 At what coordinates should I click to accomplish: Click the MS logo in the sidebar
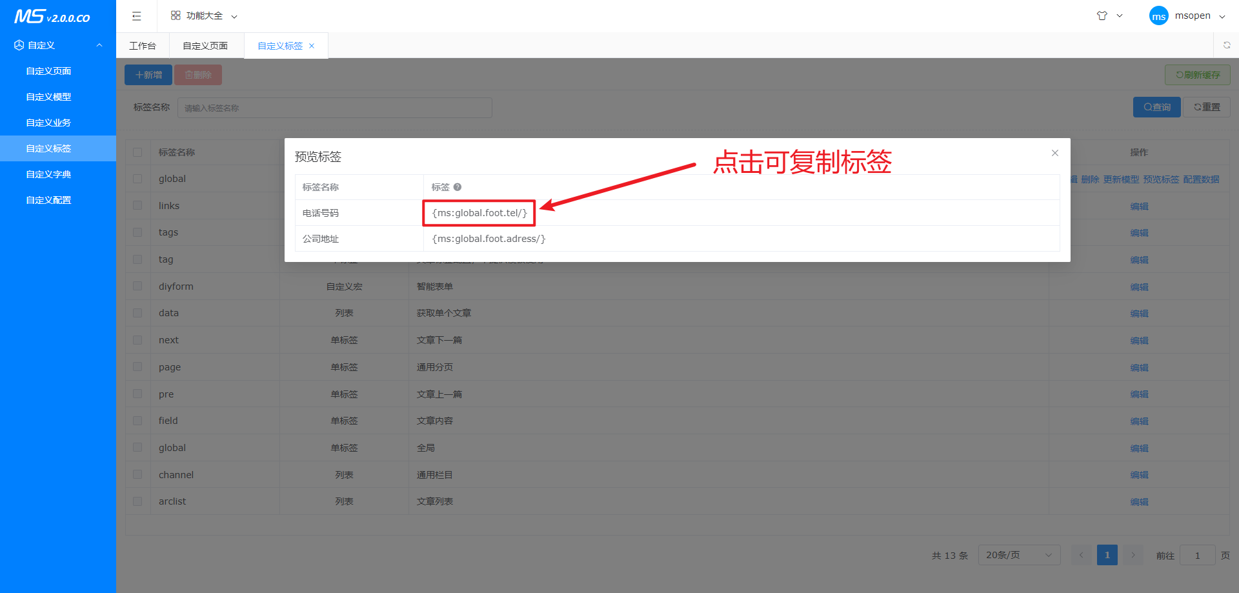click(52, 16)
